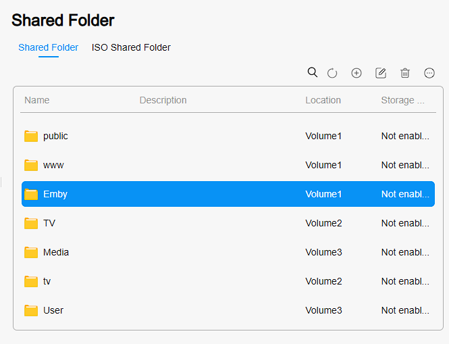Select the uppercase TV folder row

pos(228,223)
